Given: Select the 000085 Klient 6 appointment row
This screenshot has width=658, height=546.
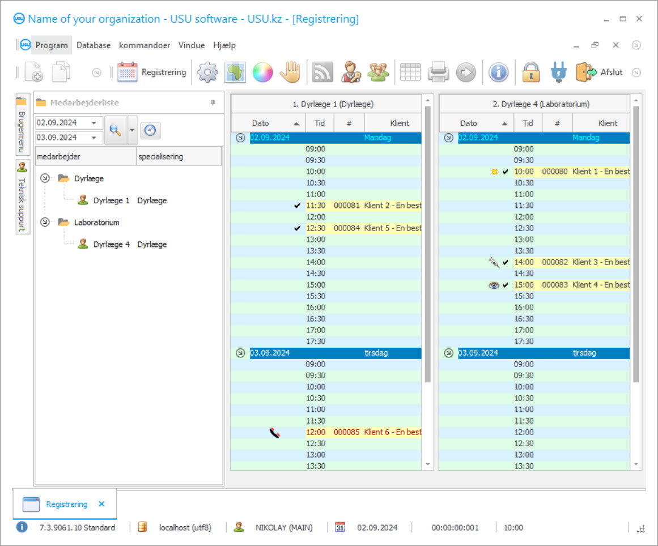Looking at the screenshot, I should (326, 432).
